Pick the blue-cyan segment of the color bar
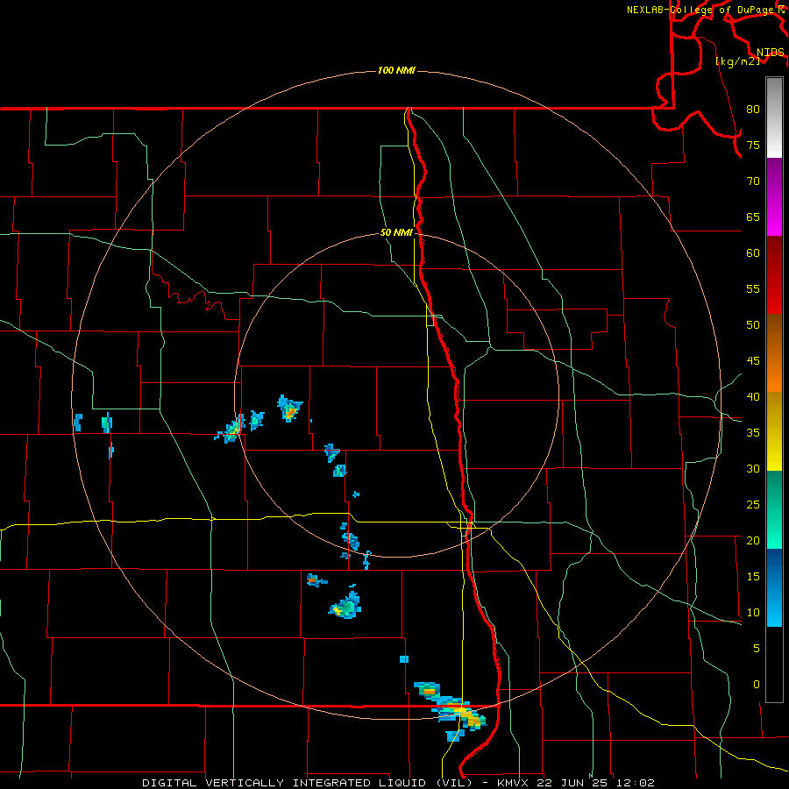The image size is (789, 789). click(774, 587)
